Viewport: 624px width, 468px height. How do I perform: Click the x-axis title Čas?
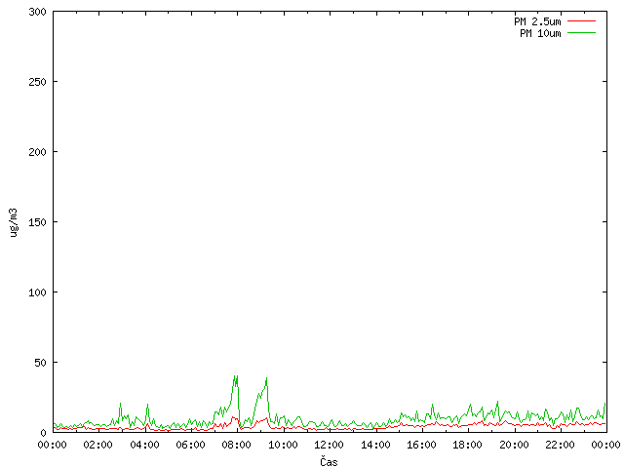pyautogui.click(x=329, y=461)
